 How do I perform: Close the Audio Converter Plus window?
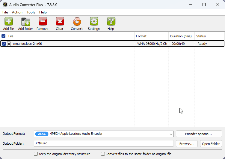point(218,4)
